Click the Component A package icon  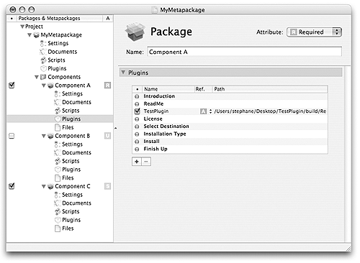[x=50, y=86]
